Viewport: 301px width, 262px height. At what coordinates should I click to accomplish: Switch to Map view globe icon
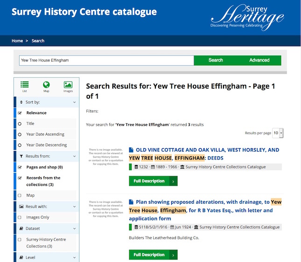pyautogui.click(x=46, y=84)
